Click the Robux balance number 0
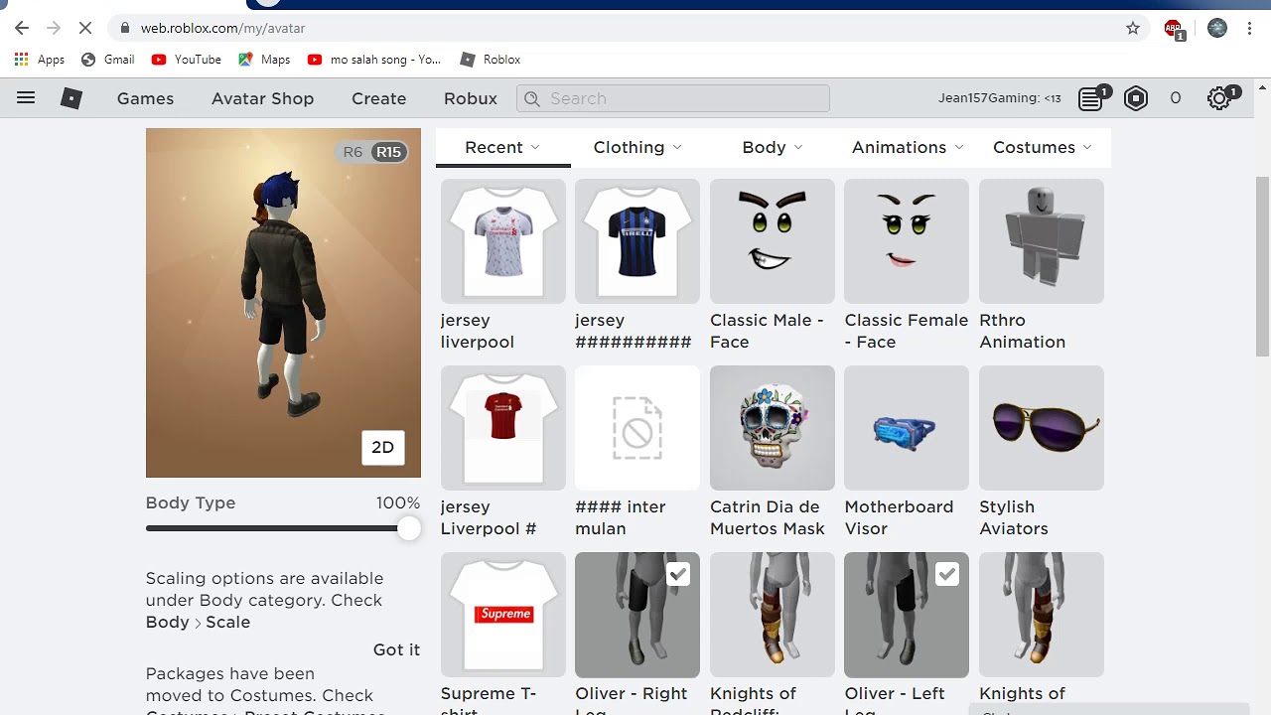 (x=1176, y=98)
